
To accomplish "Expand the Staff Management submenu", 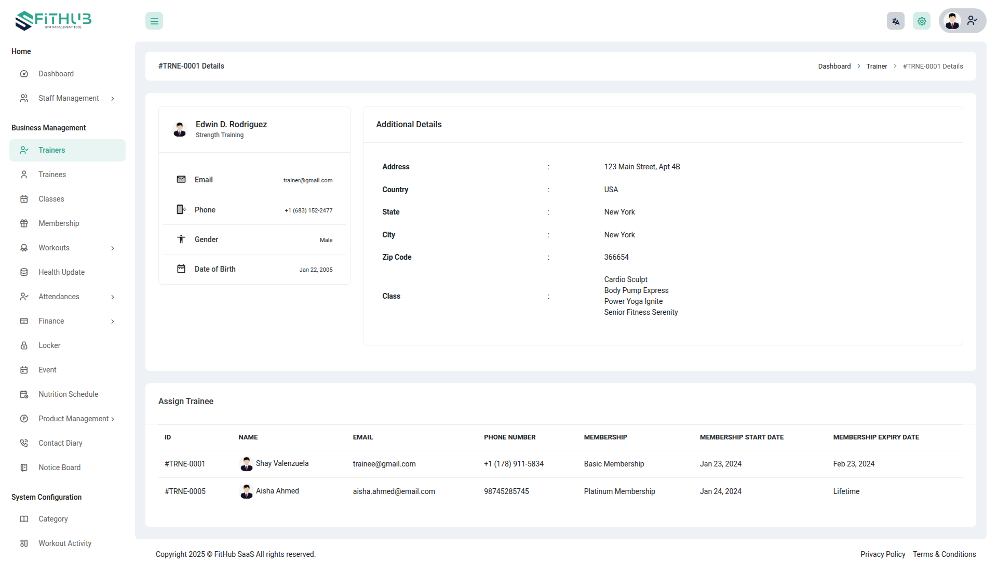I will tap(113, 99).
